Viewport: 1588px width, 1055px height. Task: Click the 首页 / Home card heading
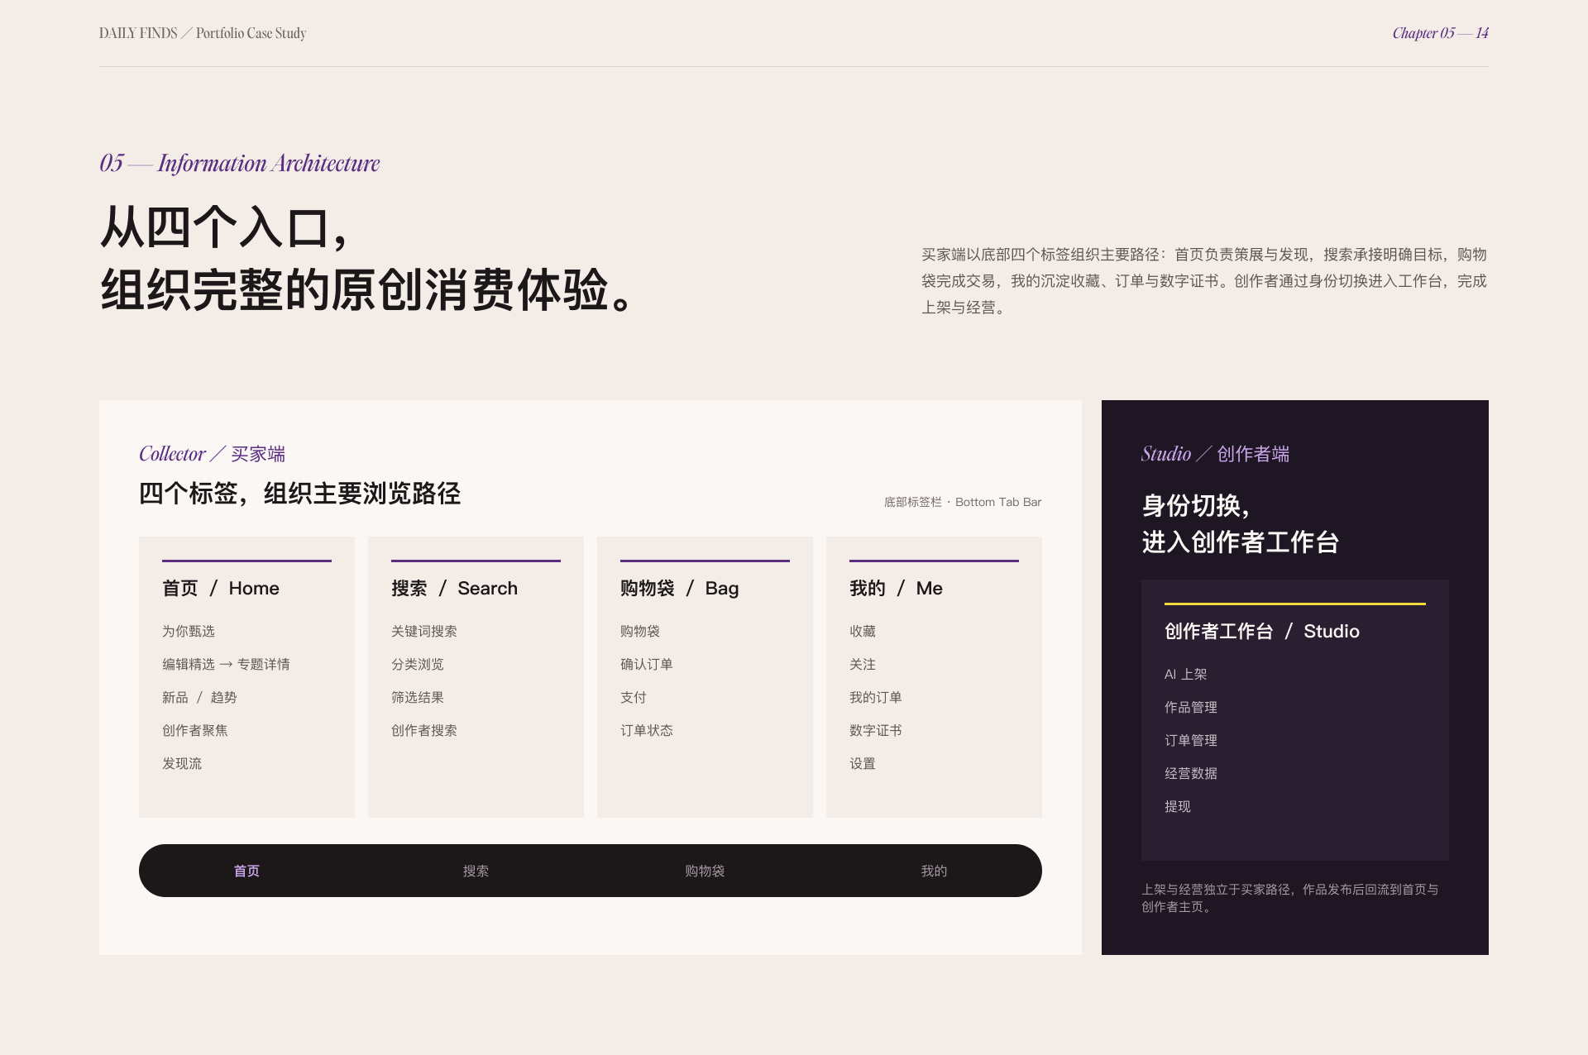tap(221, 588)
